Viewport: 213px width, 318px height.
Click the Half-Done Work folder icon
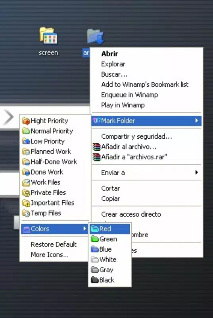pyautogui.click(x=26, y=162)
